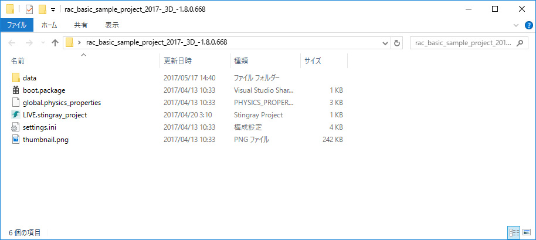Image resolution: width=536 pixels, height=240 pixels.
Task: Select the settings.ini gear file icon
Action: 16,127
